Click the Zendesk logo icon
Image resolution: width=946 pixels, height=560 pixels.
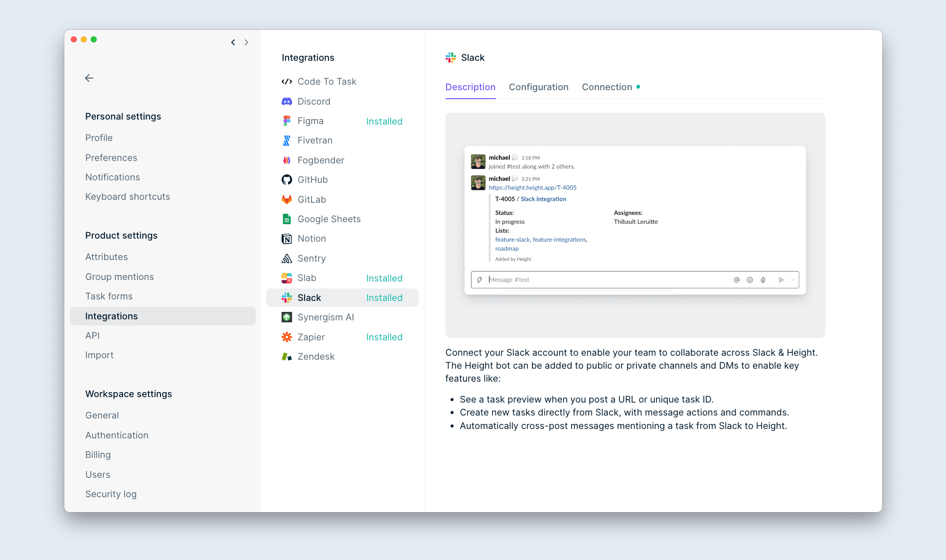pos(287,357)
